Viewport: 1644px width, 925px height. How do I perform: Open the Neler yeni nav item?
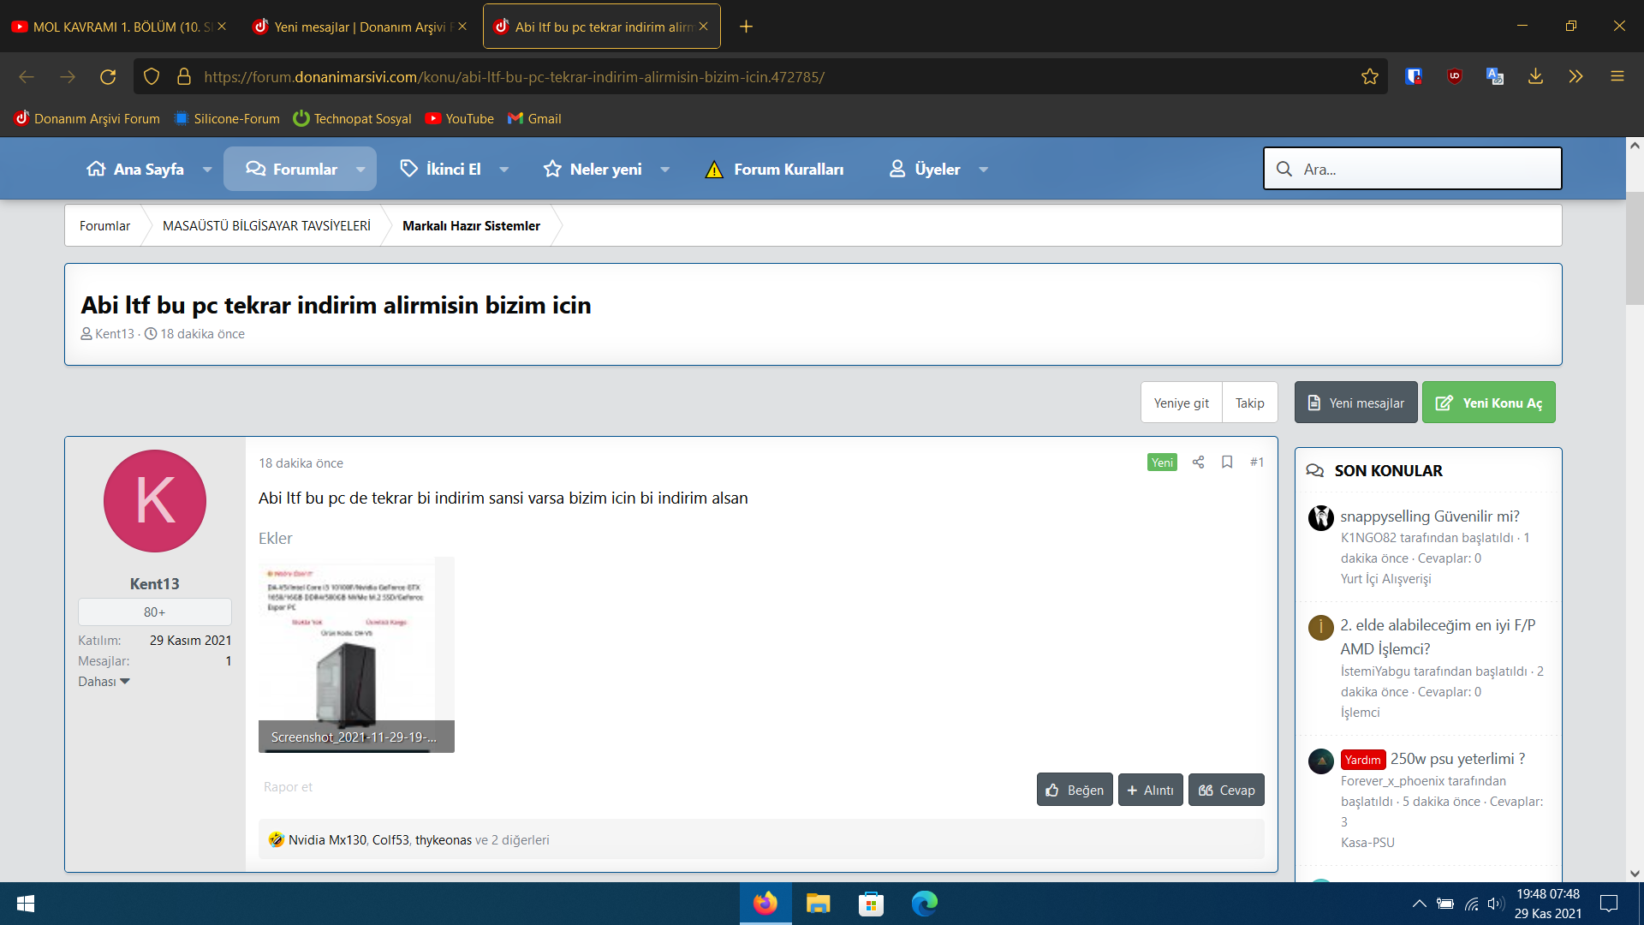[x=593, y=170]
